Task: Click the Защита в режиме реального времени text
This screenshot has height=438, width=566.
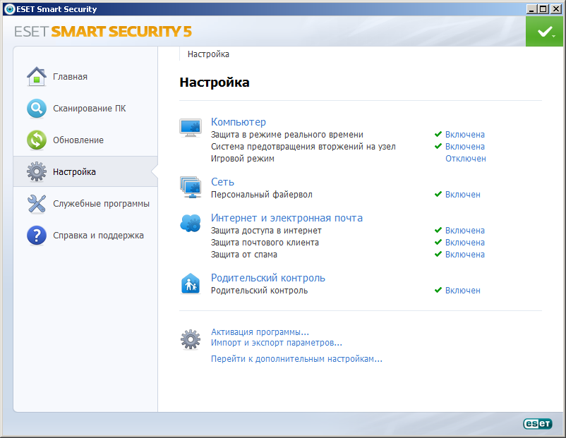Action: pos(287,135)
